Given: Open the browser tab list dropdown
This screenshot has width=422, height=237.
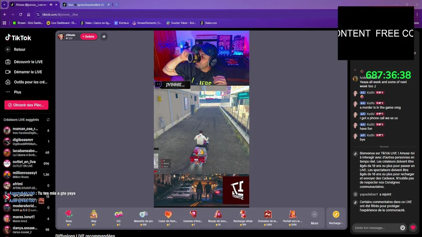Looking at the screenshot, I should pyautogui.click(x=4, y=5).
